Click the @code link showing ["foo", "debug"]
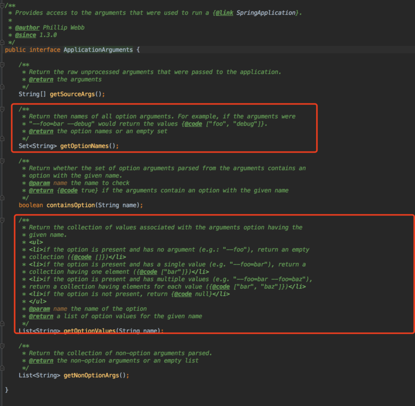415x406 pixels. coord(193,123)
